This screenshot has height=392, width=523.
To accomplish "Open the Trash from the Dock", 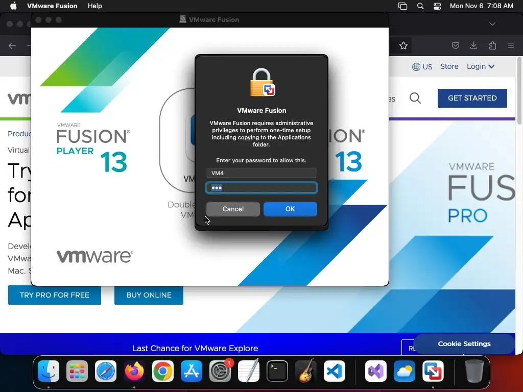I will 474,371.
